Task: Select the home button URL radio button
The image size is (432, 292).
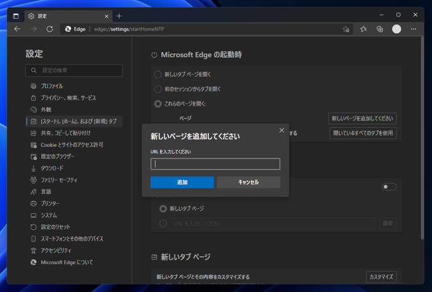Action: coord(163,224)
